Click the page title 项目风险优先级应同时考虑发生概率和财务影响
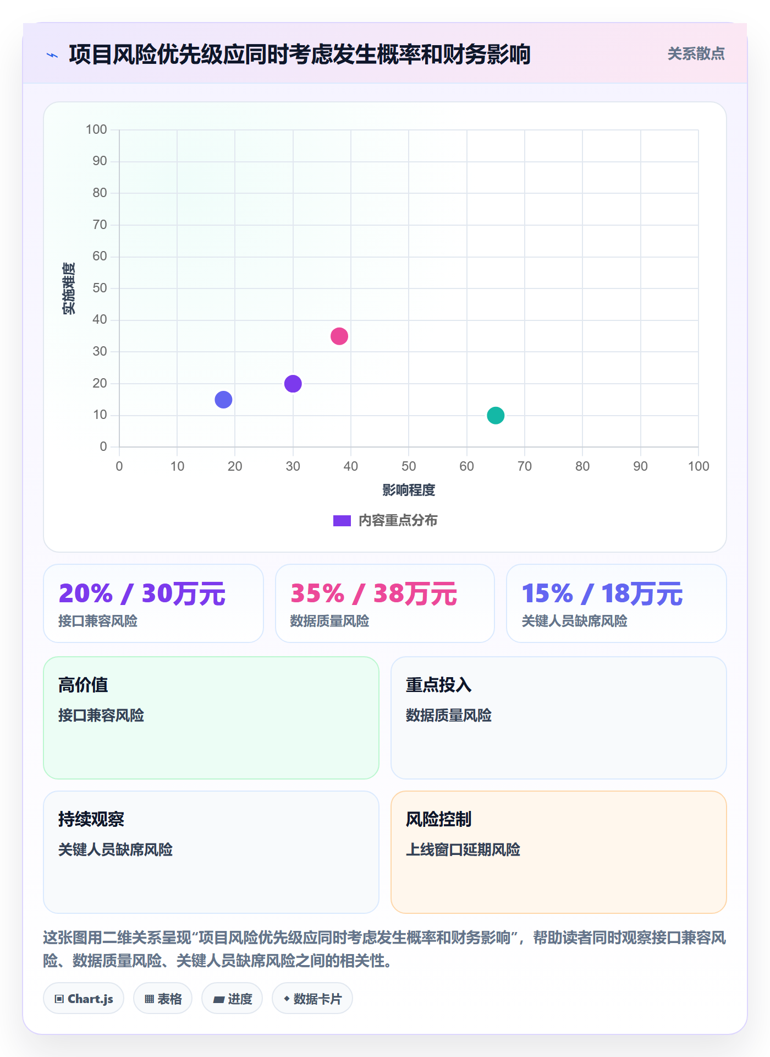Screen dimensions: 770x1057 click(300, 55)
